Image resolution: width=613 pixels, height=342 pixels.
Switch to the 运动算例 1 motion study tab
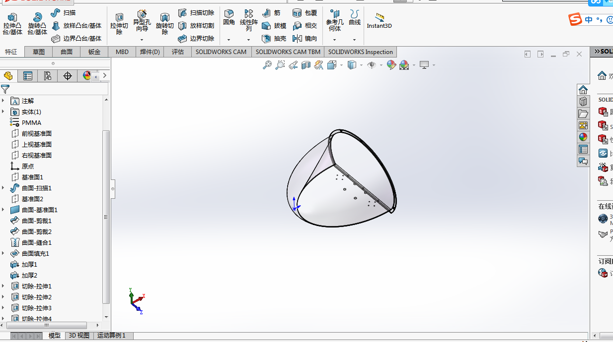coord(111,336)
